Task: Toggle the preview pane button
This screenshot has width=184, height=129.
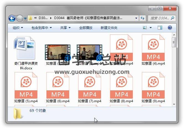Action: coord(160,28)
